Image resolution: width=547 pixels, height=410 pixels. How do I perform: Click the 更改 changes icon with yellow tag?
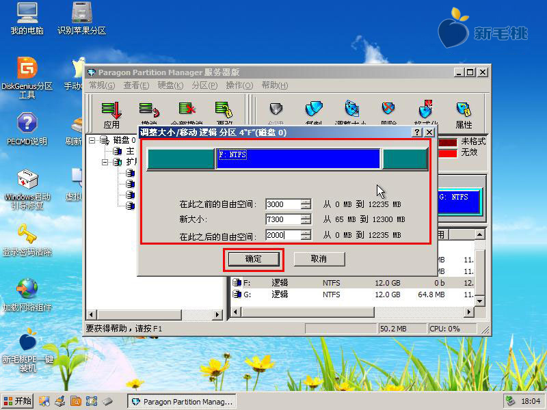[x=224, y=111]
